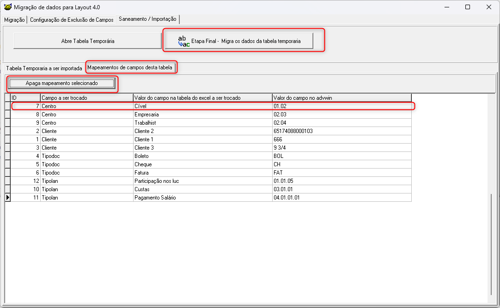Click Apaga mapeamento selecionado button
The width and height of the screenshot is (500, 308).
click(61, 83)
